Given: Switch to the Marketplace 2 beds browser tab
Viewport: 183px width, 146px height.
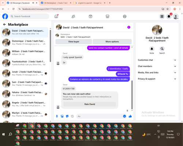Looking at the screenshot, I should click(x=56, y=3).
